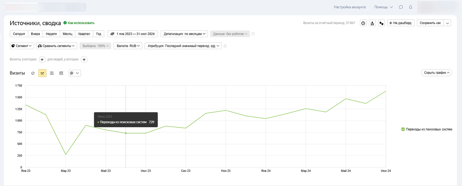Open the 'Детализация: по месяцам' dropdown
Viewport: 462px width, 186px height.
185,34
